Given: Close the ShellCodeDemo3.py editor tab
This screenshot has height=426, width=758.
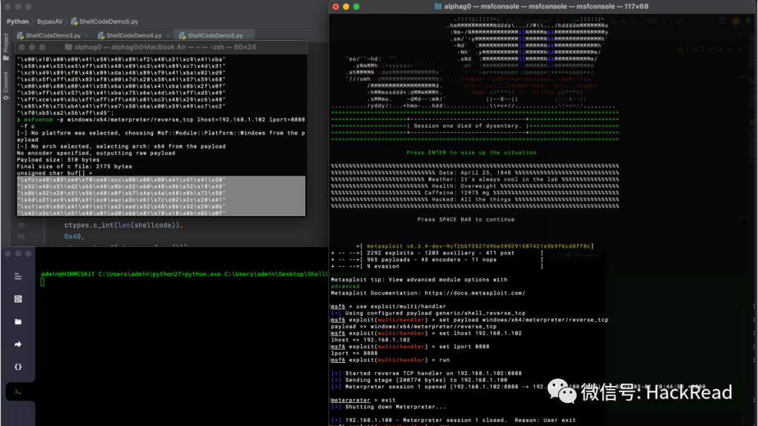Looking at the screenshot, I should (86, 35).
